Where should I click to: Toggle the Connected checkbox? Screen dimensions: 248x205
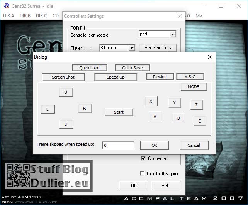pyautogui.click(x=143, y=158)
